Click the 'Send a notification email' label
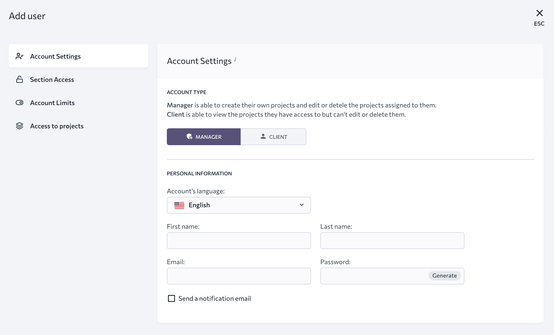554x335 pixels. [x=215, y=298]
